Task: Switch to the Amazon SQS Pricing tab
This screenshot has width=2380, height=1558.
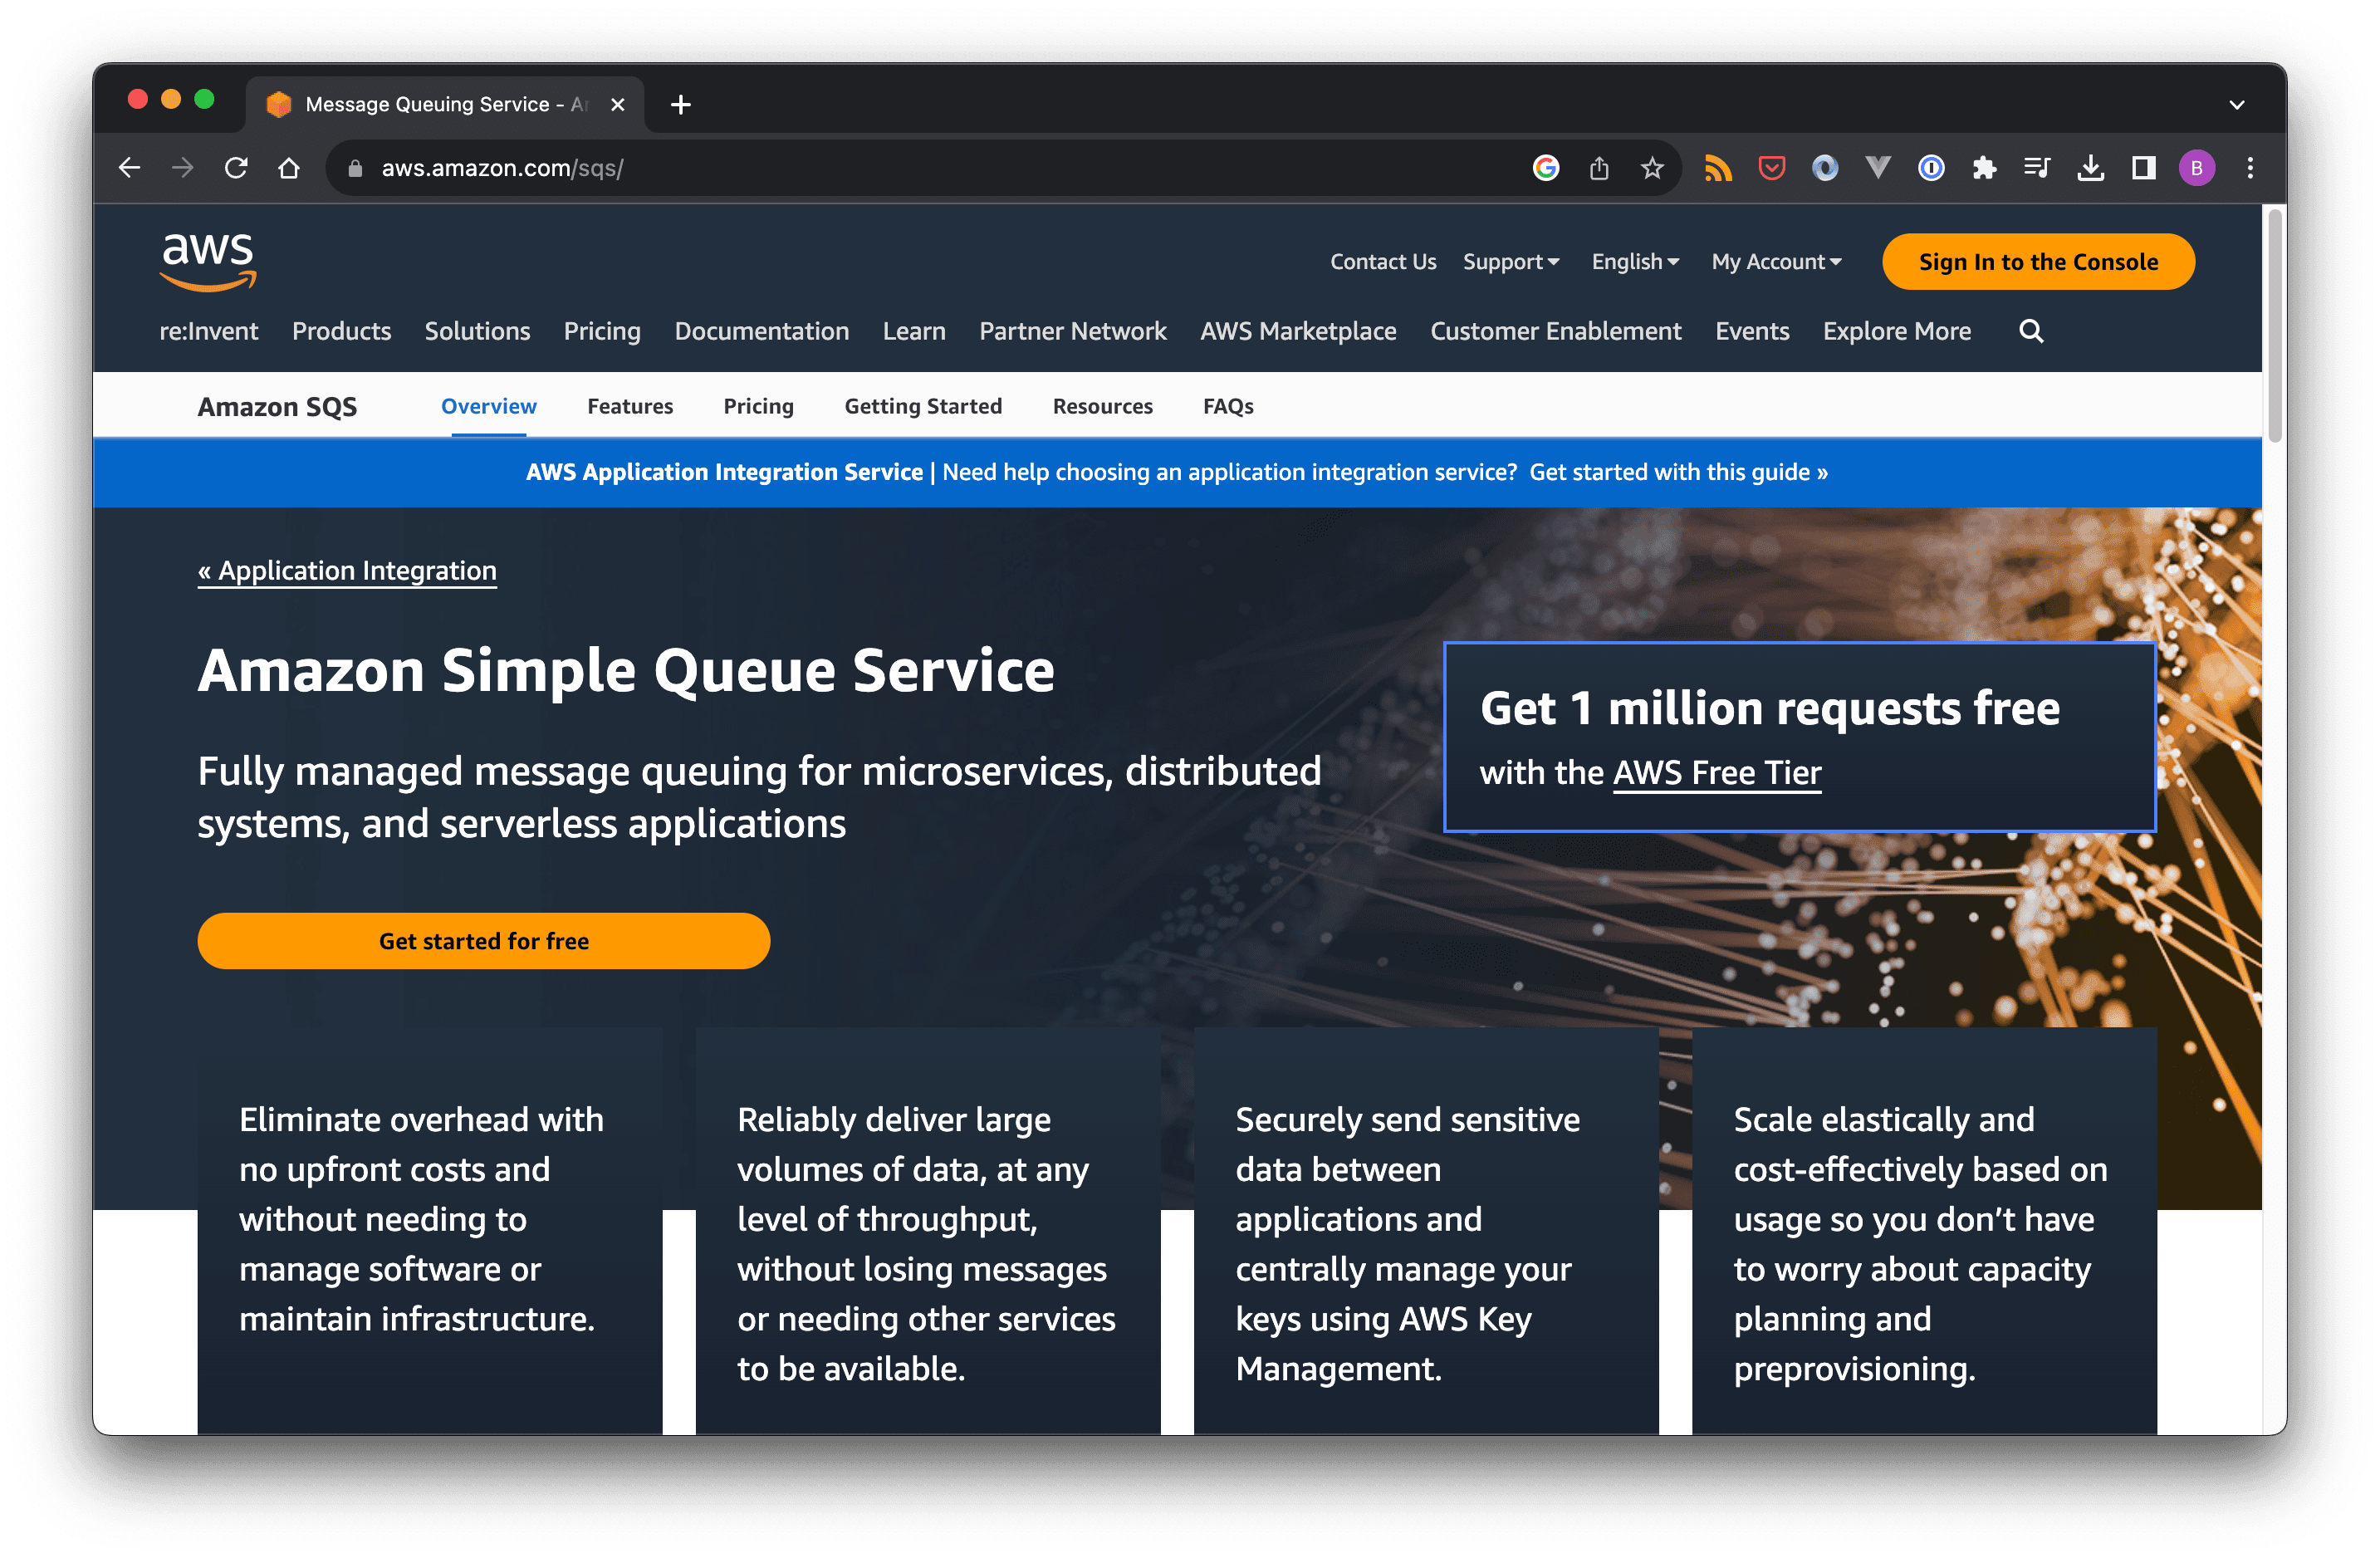Action: [x=758, y=406]
